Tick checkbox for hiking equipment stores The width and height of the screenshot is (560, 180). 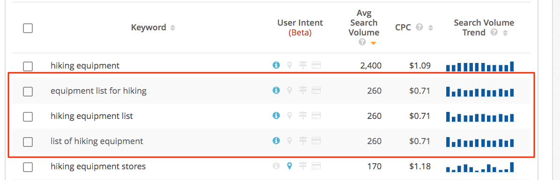[28, 167]
